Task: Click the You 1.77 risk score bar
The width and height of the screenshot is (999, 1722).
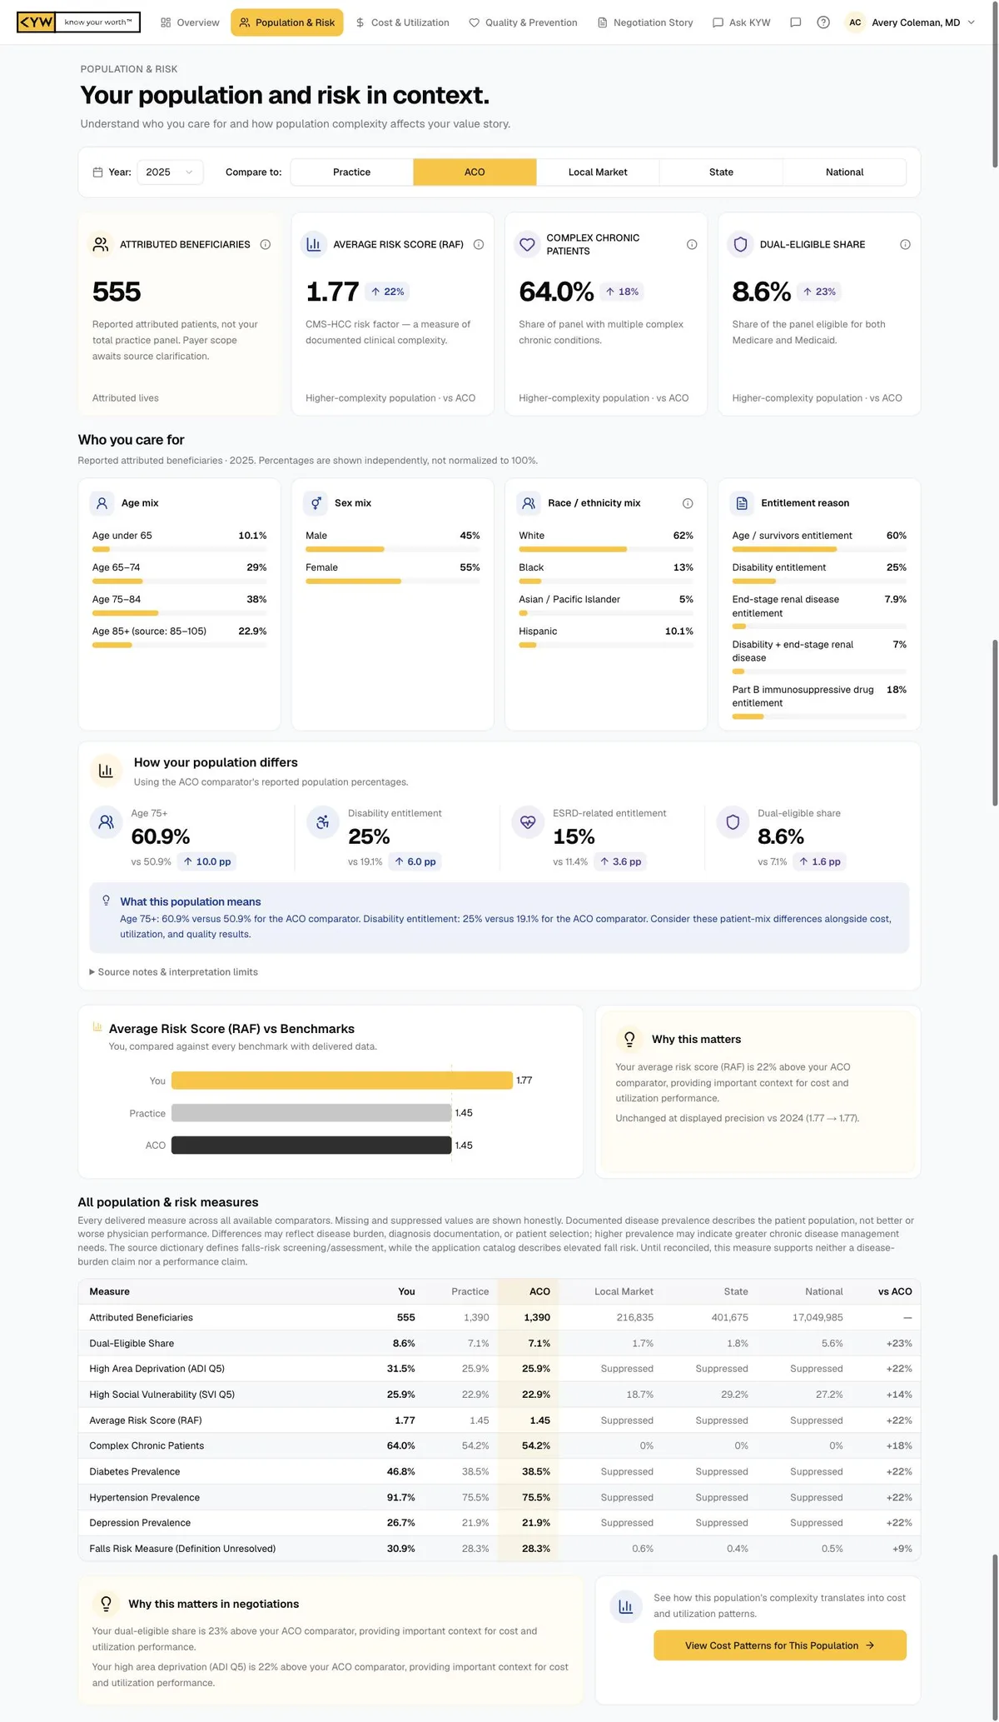Action: (342, 1081)
